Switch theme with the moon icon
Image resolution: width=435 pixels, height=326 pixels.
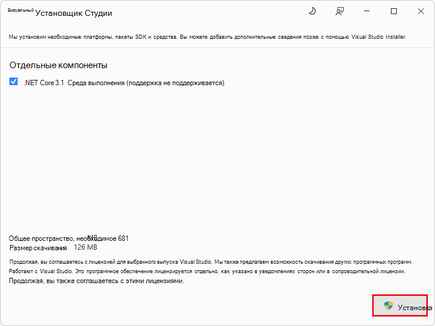point(312,11)
